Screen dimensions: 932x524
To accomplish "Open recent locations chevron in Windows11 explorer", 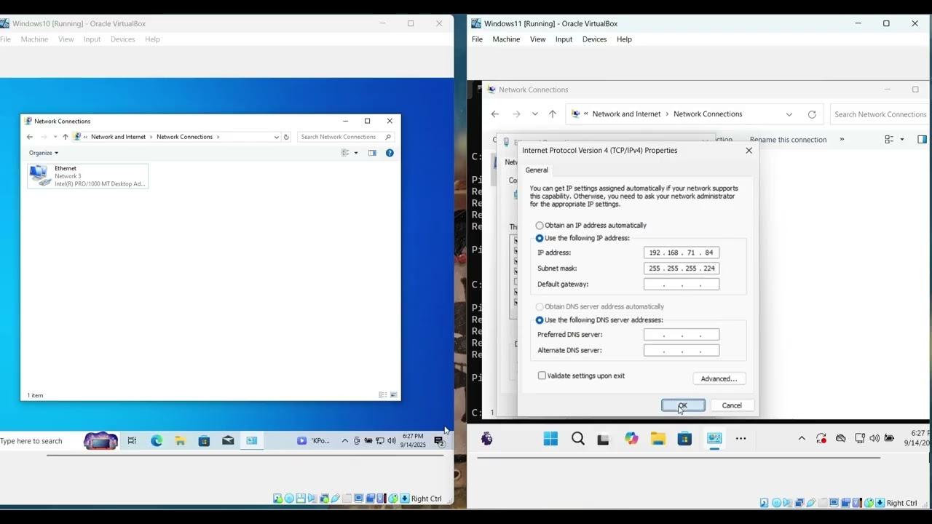I will coord(535,114).
